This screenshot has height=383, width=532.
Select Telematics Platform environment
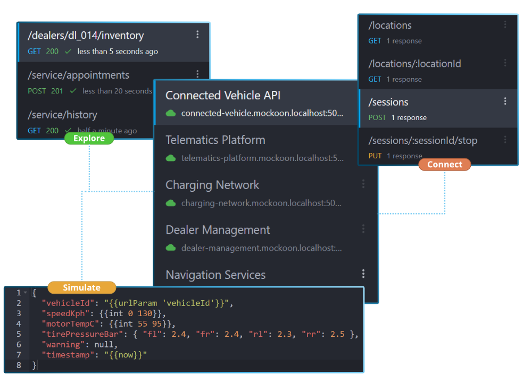pyautogui.click(x=257, y=148)
